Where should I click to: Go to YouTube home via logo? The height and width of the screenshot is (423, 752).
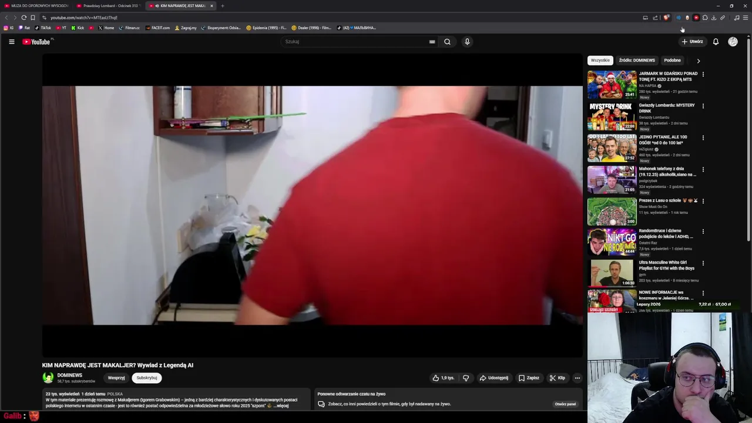click(36, 42)
